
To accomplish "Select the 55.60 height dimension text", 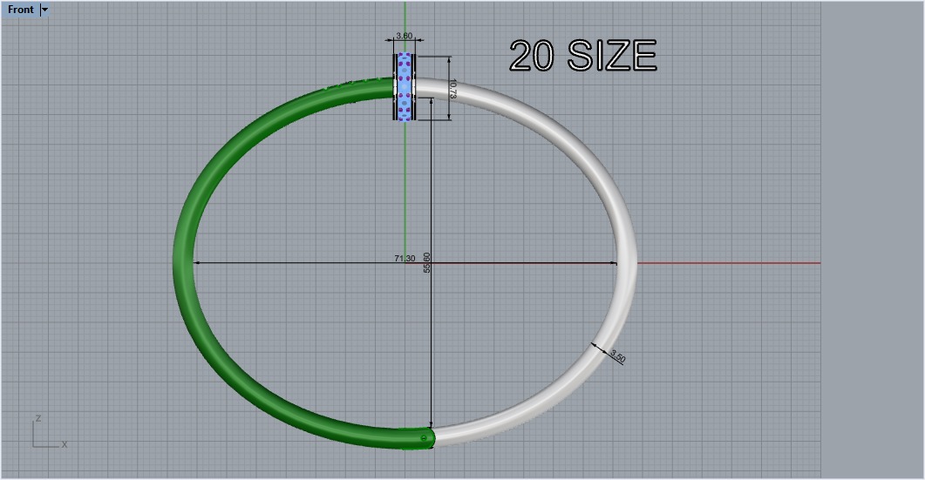I will tap(427, 262).
